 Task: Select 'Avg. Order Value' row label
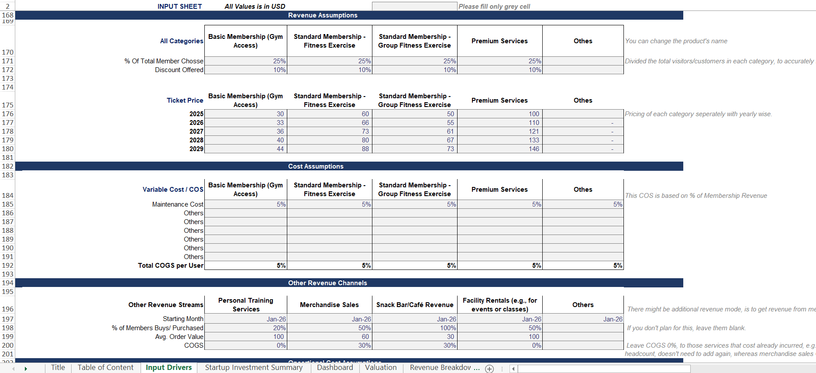tap(179, 337)
